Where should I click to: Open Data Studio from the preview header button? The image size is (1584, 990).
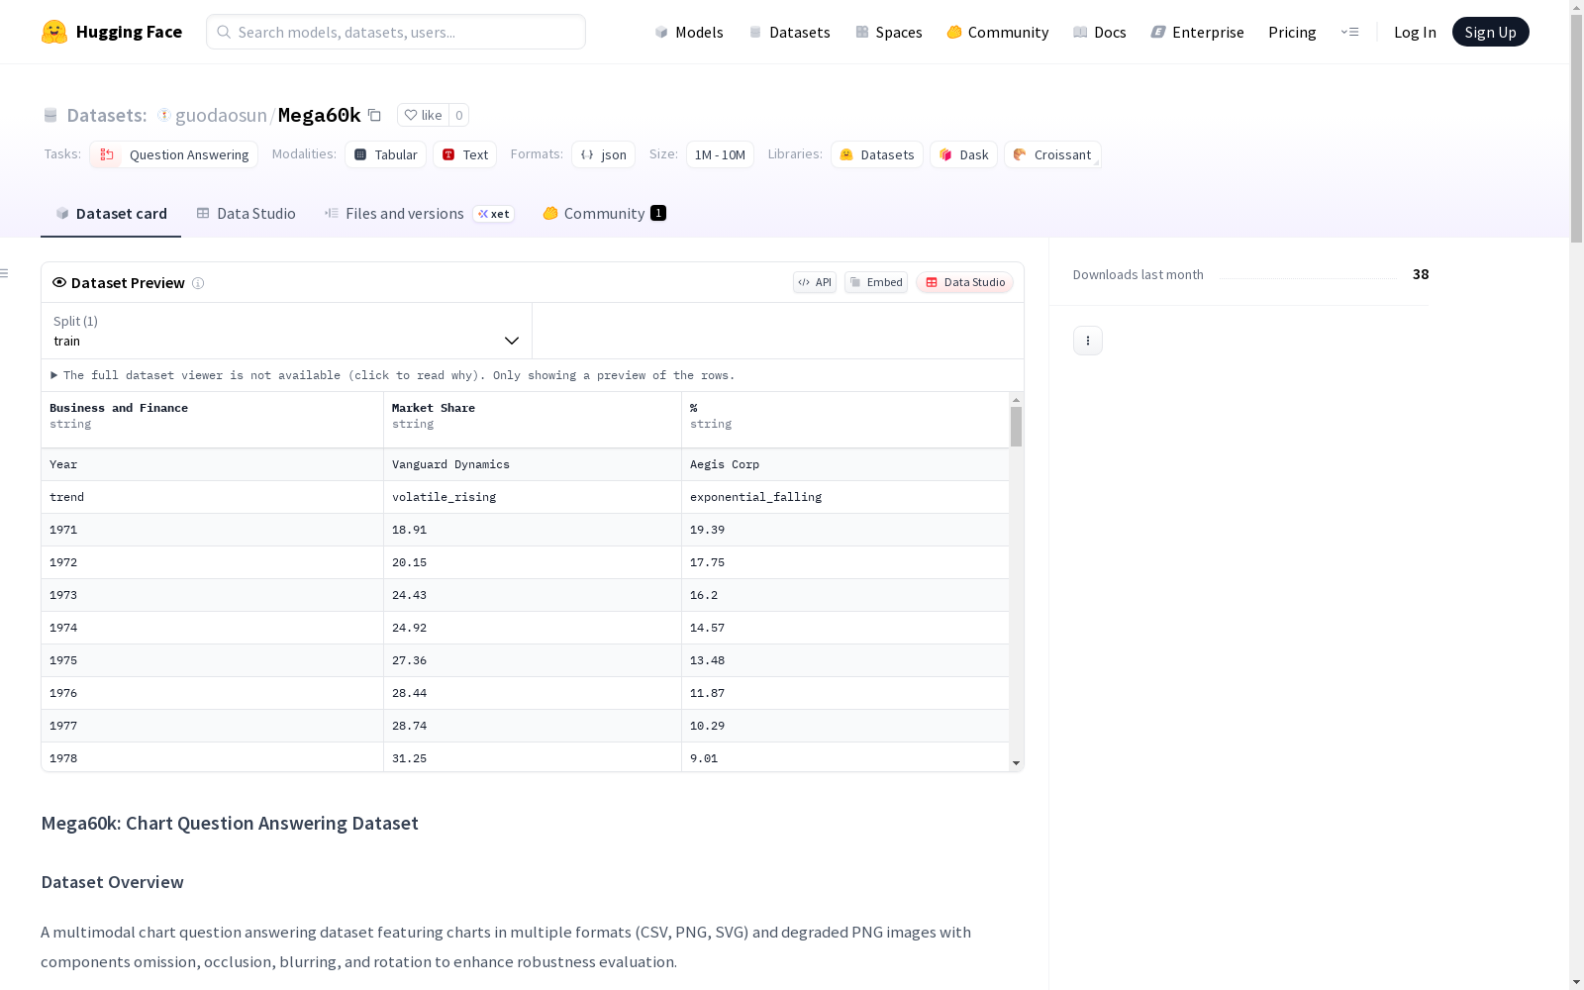tap(964, 282)
